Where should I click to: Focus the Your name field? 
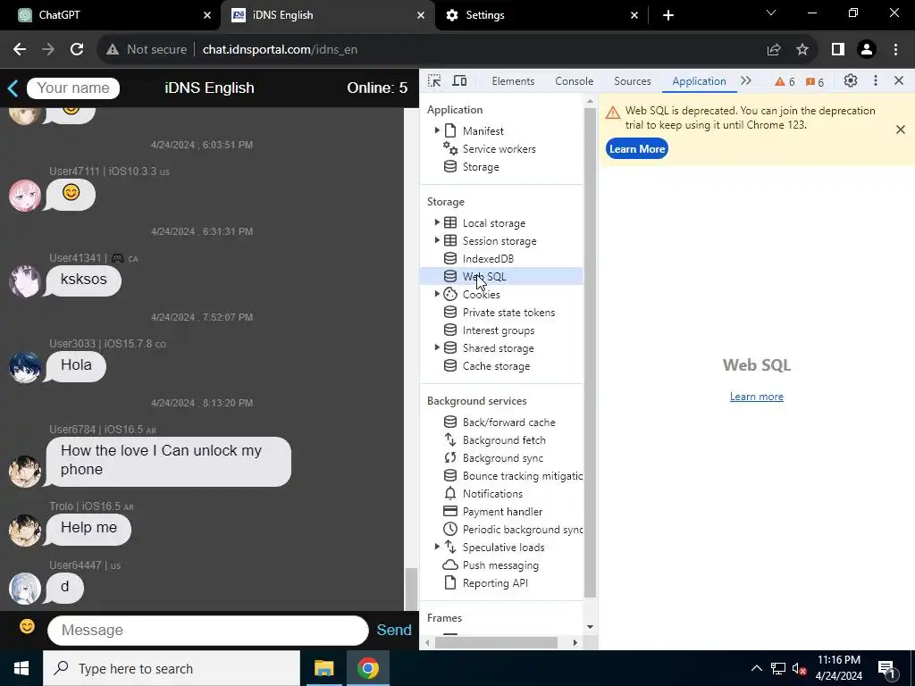73,88
